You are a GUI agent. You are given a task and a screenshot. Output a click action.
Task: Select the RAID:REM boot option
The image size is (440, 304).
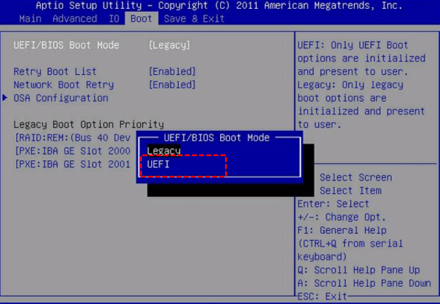(x=72, y=138)
